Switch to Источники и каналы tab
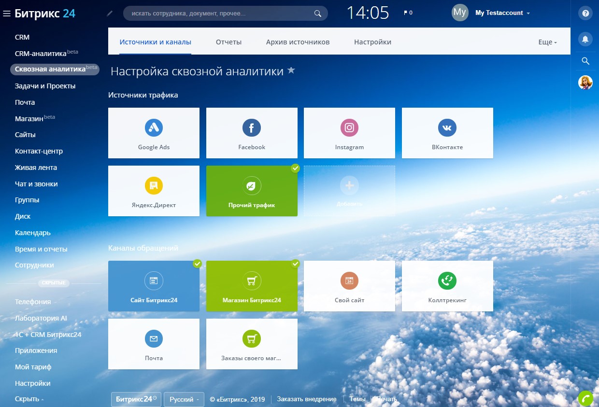 (156, 42)
